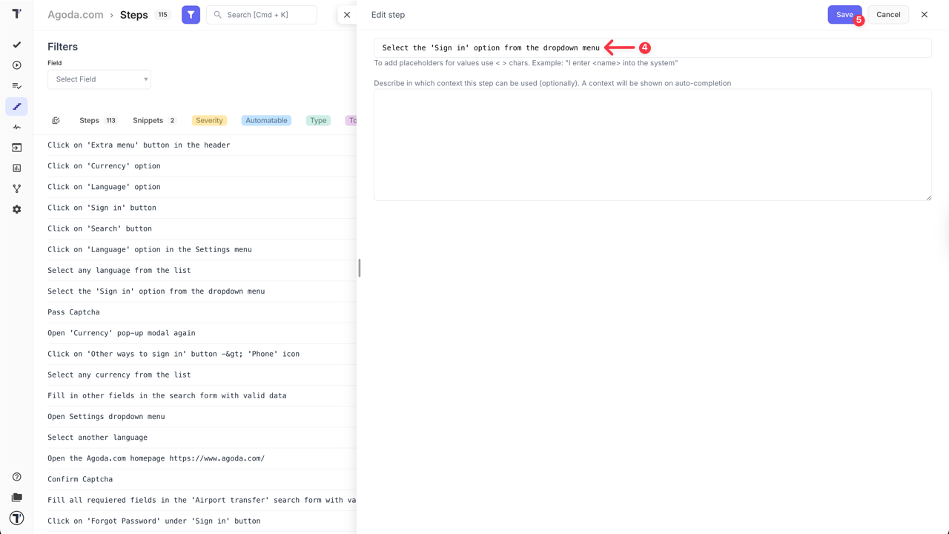Toggle the Severity filter chip
This screenshot has width=949, height=534.
(209, 120)
